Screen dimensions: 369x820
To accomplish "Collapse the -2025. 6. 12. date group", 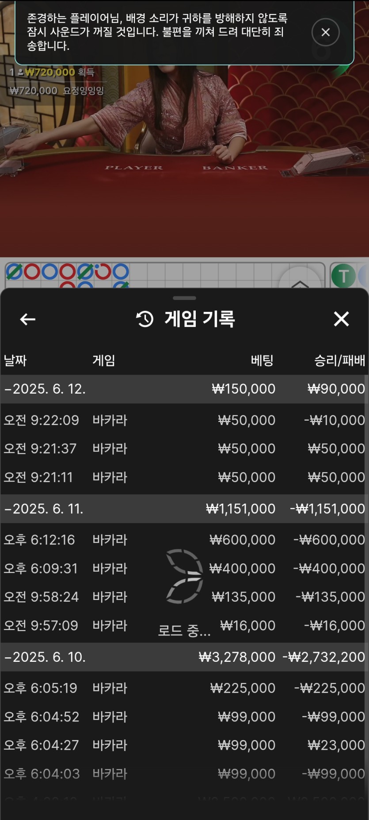I will [184, 389].
